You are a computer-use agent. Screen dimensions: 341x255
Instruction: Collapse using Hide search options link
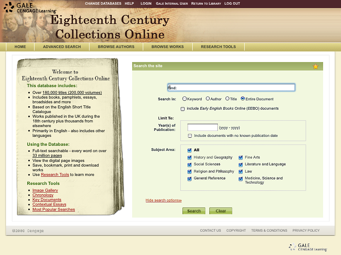163,200
